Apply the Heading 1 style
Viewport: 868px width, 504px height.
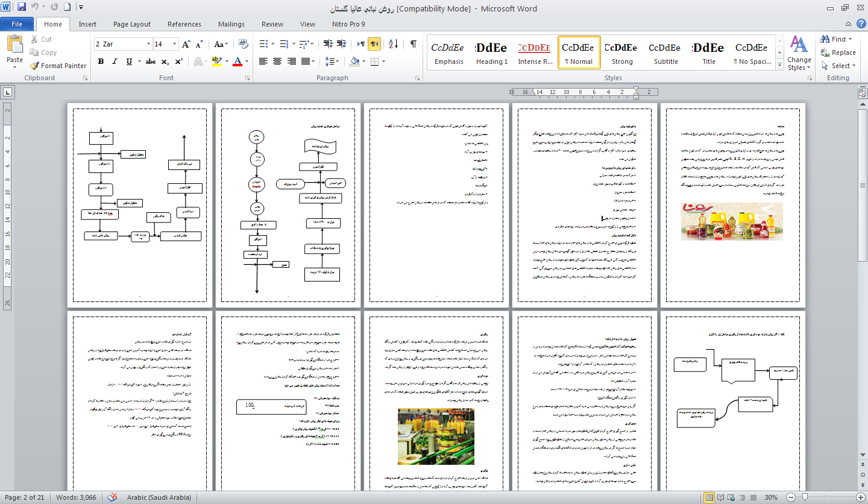pyautogui.click(x=492, y=52)
